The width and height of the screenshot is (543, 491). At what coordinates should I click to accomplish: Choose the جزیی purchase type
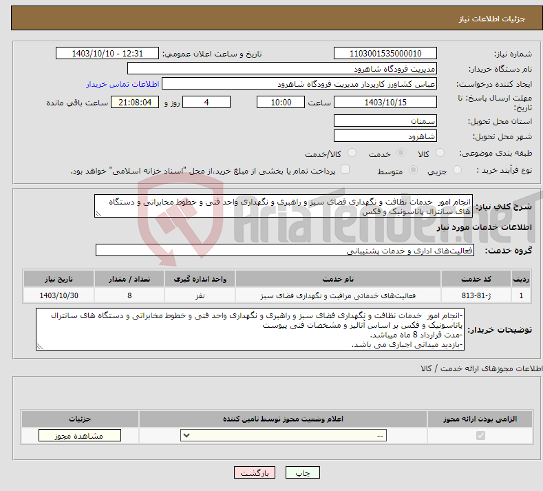pos(457,170)
